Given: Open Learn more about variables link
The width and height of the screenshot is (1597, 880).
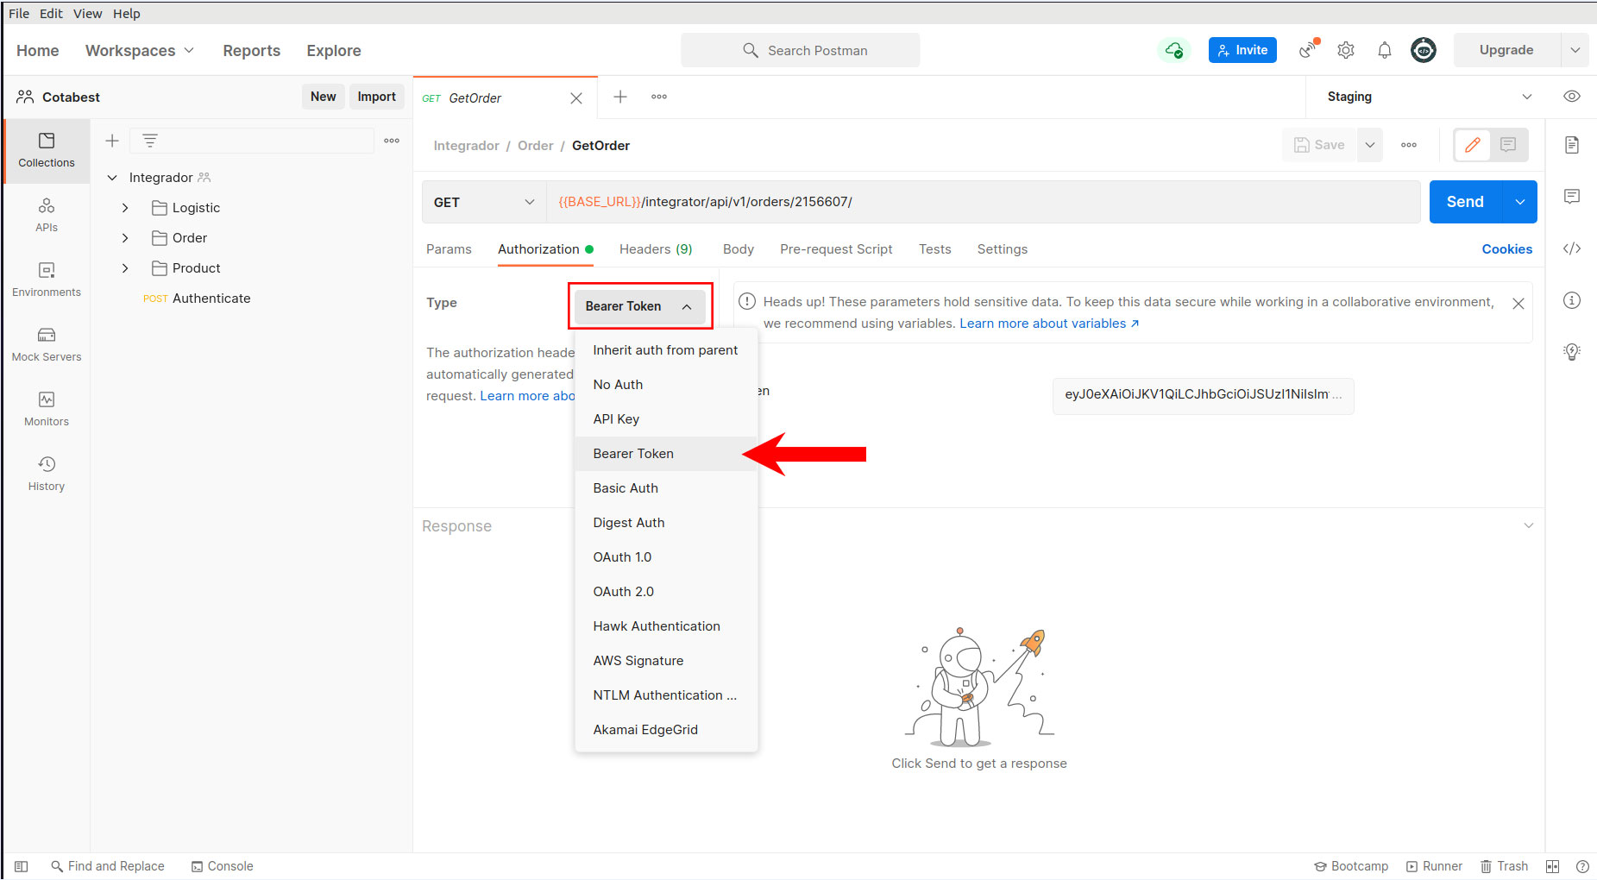Looking at the screenshot, I should (1049, 324).
